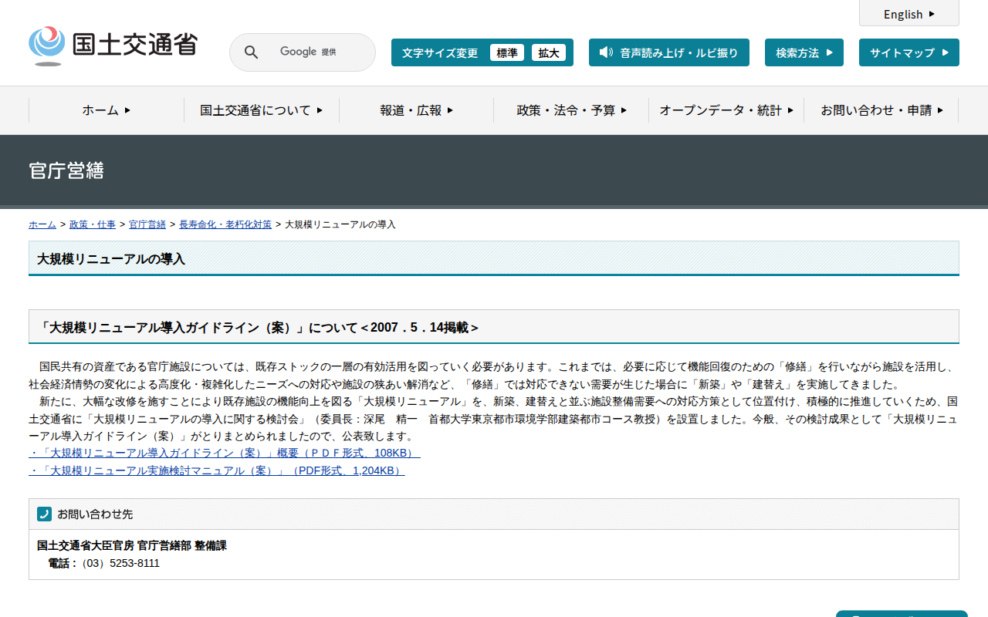
Task: Expand the 報道・広報 menu
Action: pyautogui.click(x=416, y=110)
